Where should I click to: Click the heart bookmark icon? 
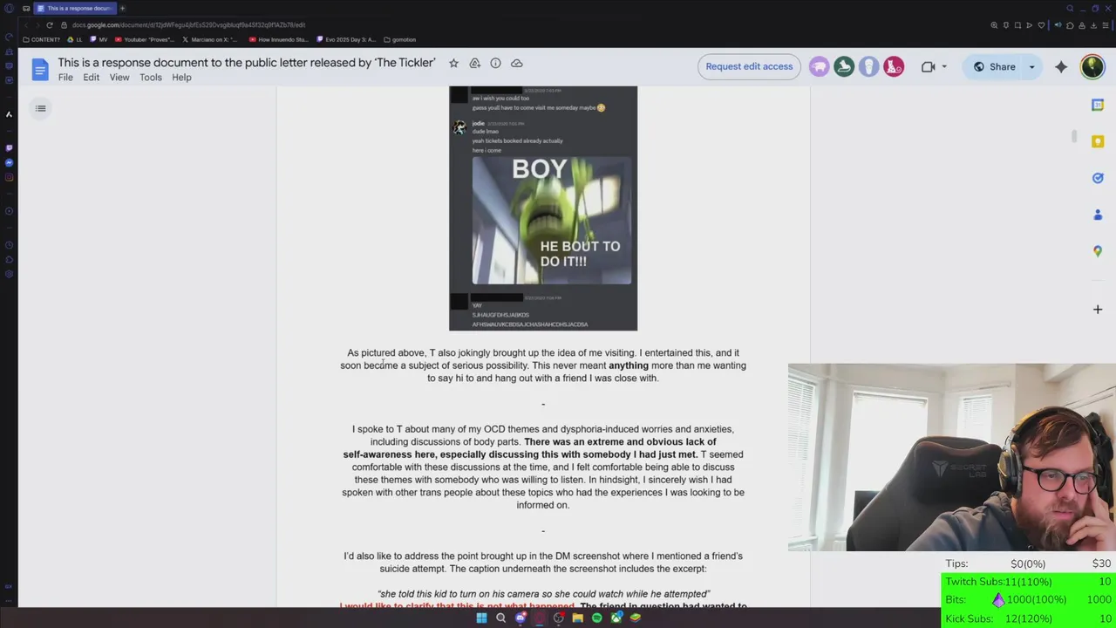(x=1040, y=25)
